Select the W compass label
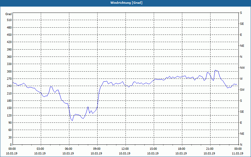Image resolution: width=251 pixels, height=157 pixels. click(241, 79)
